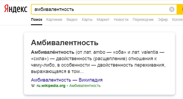
Task: Open the Видео tab
Action: (72, 20)
